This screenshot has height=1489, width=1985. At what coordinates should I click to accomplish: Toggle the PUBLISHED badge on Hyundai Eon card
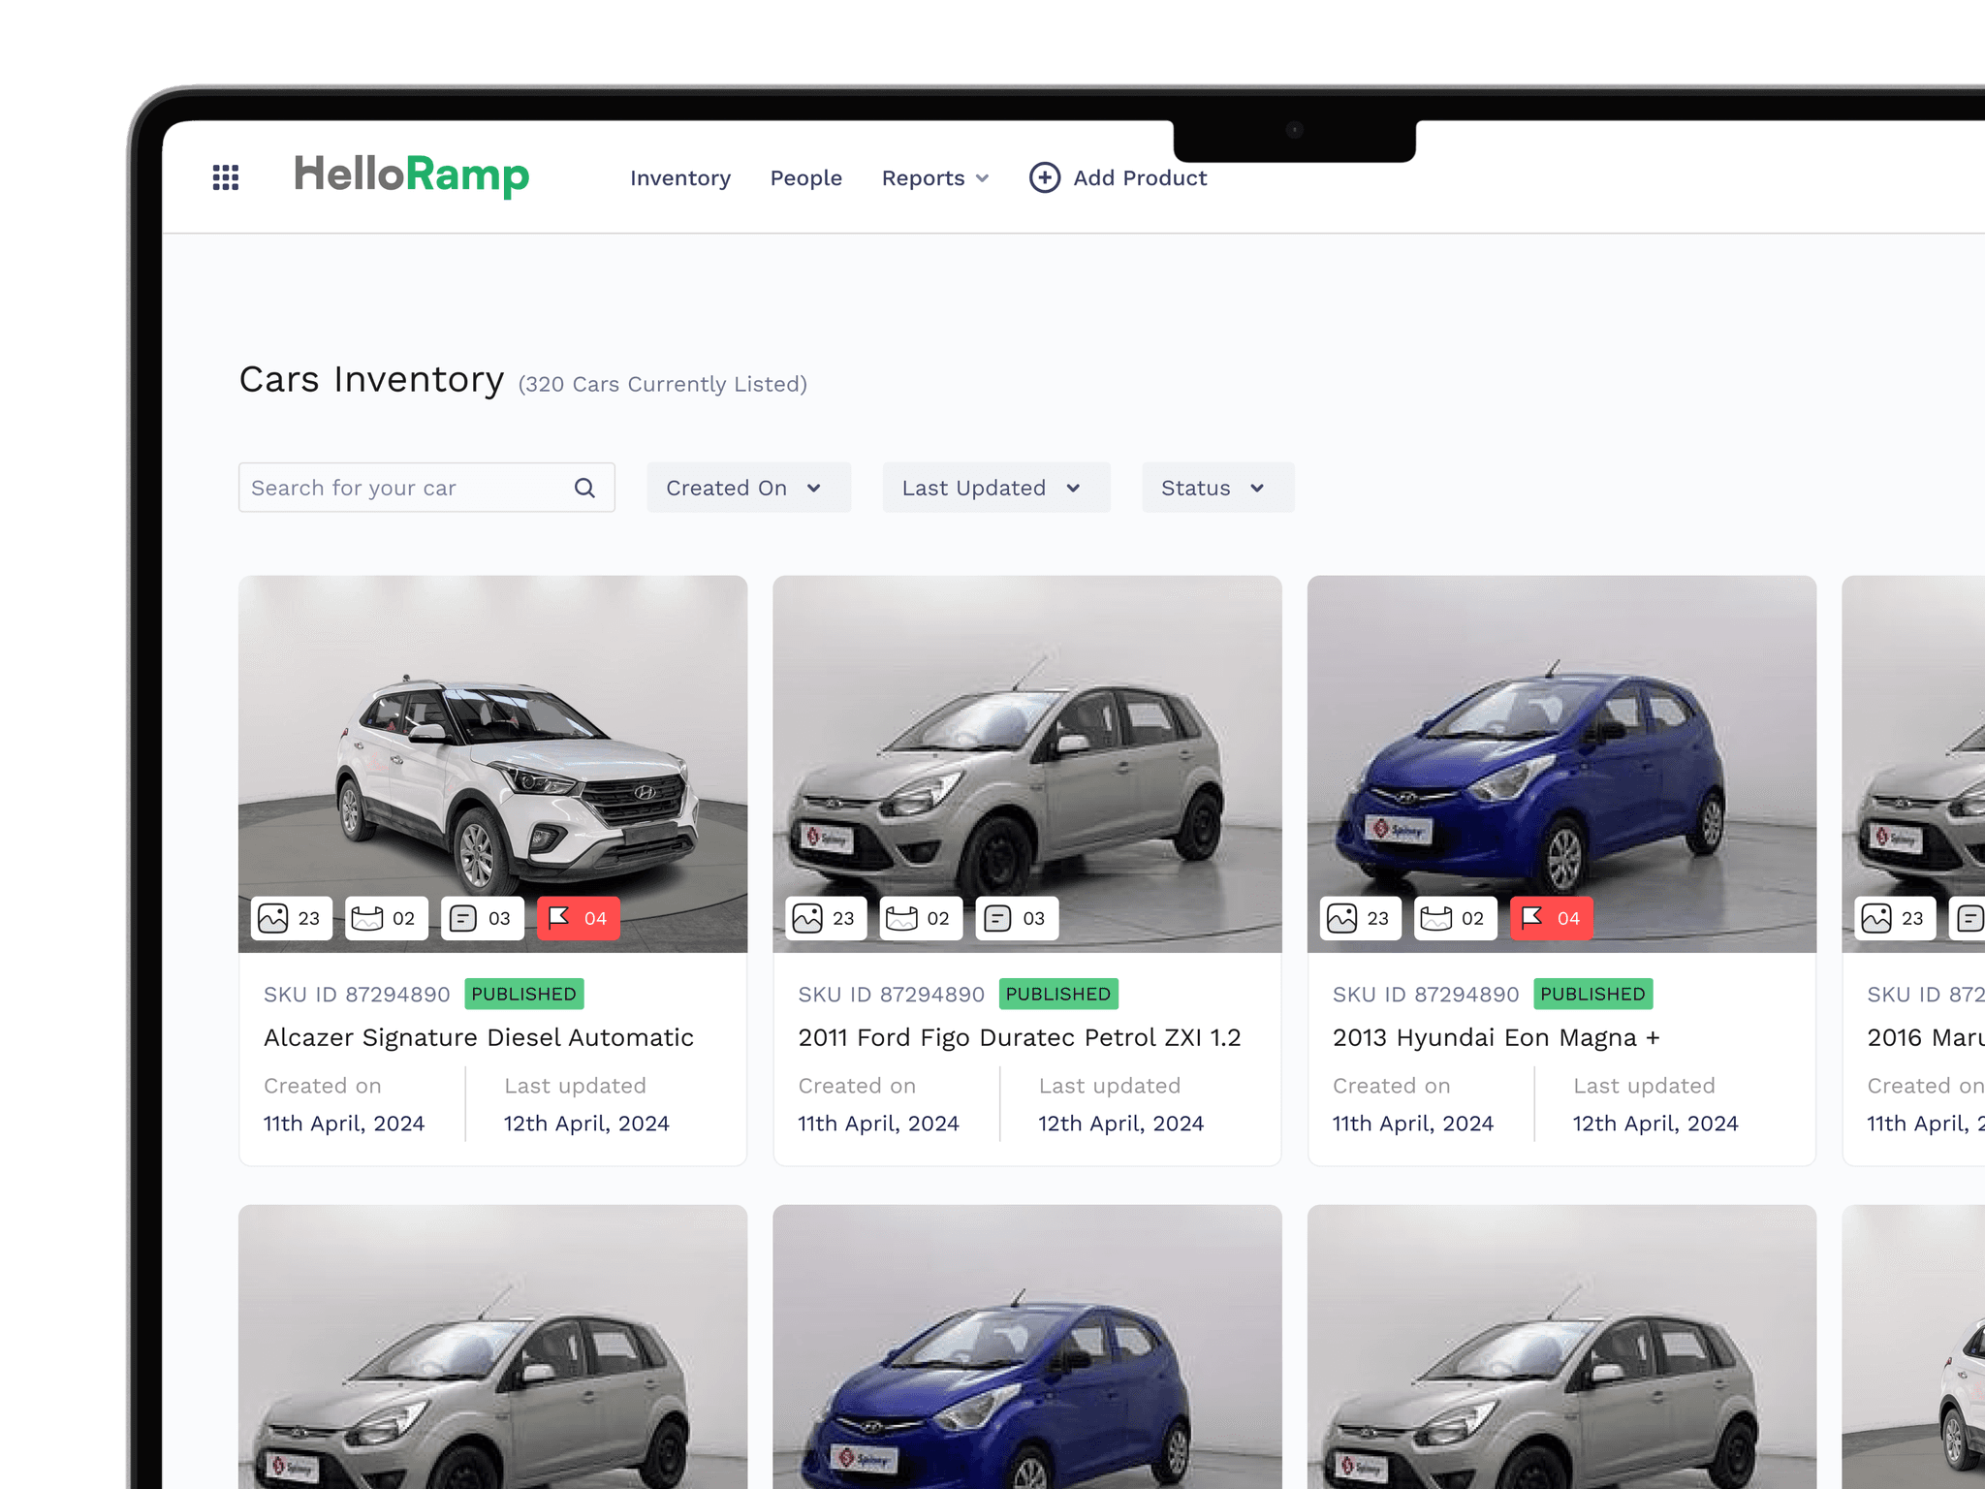click(x=1592, y=994)
